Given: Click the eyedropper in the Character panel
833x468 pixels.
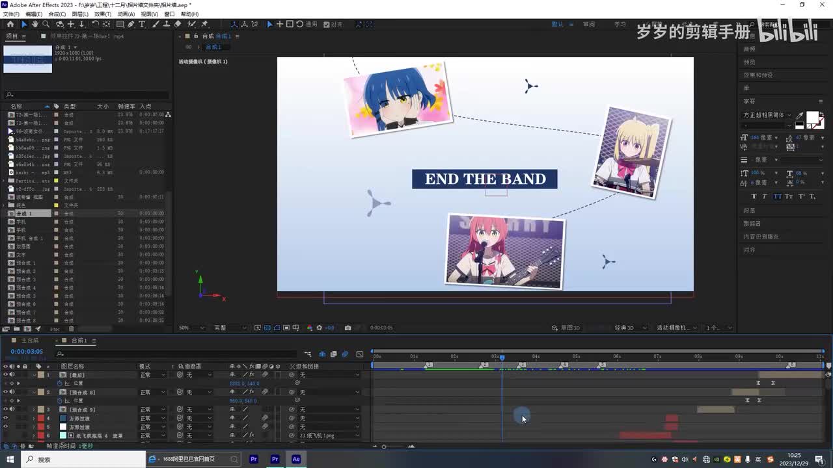Looking at the screenshot, I should point(800,116).
